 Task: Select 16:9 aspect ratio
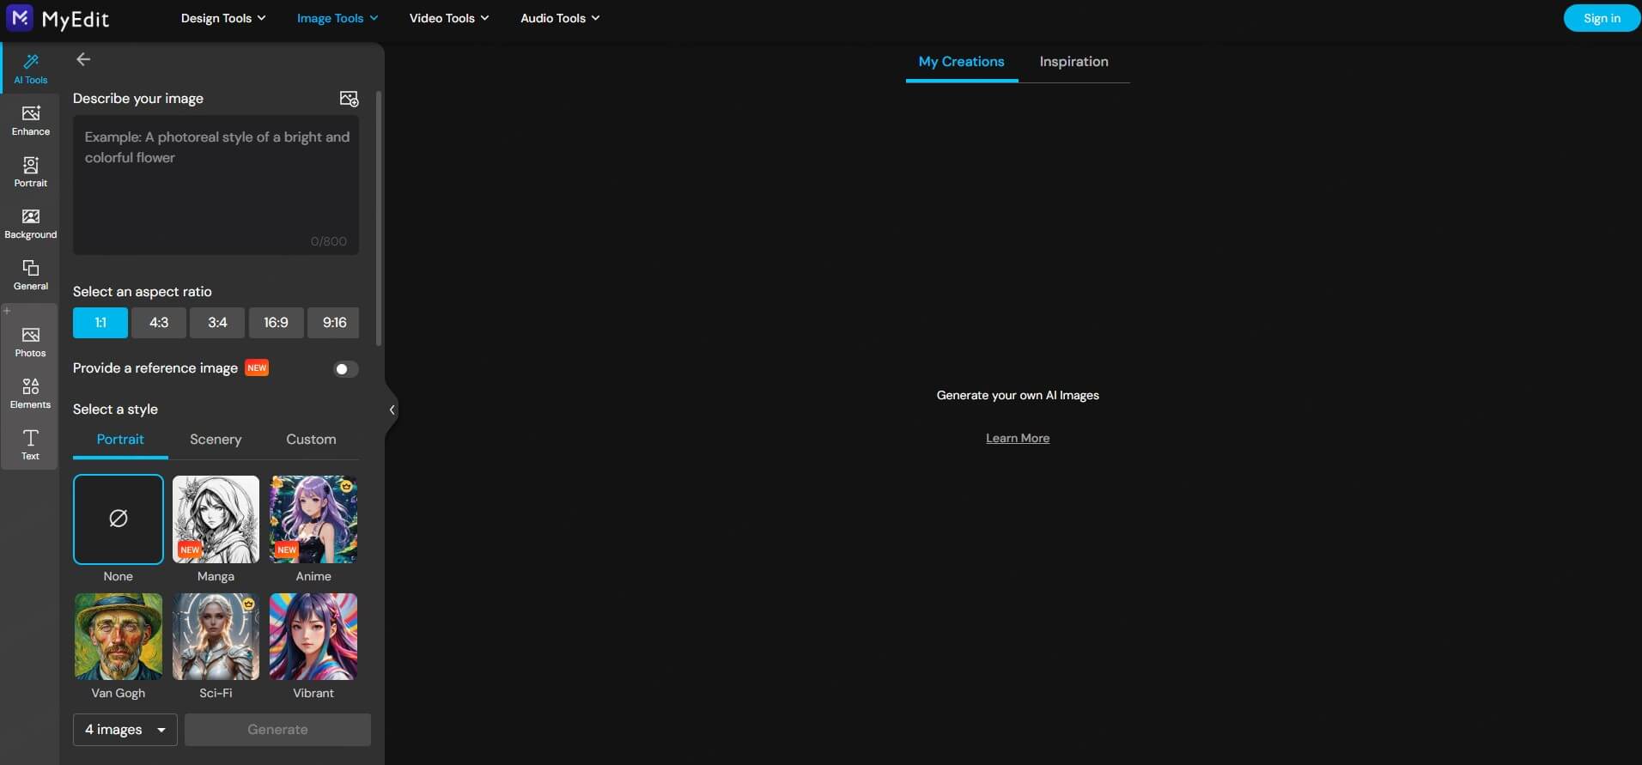(x=276, y=323)
